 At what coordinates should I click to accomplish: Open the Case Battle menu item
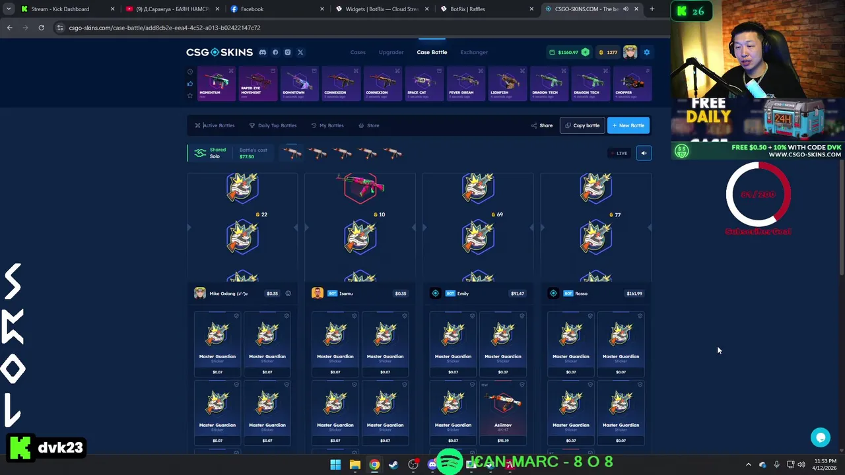[x=432, y=52]
